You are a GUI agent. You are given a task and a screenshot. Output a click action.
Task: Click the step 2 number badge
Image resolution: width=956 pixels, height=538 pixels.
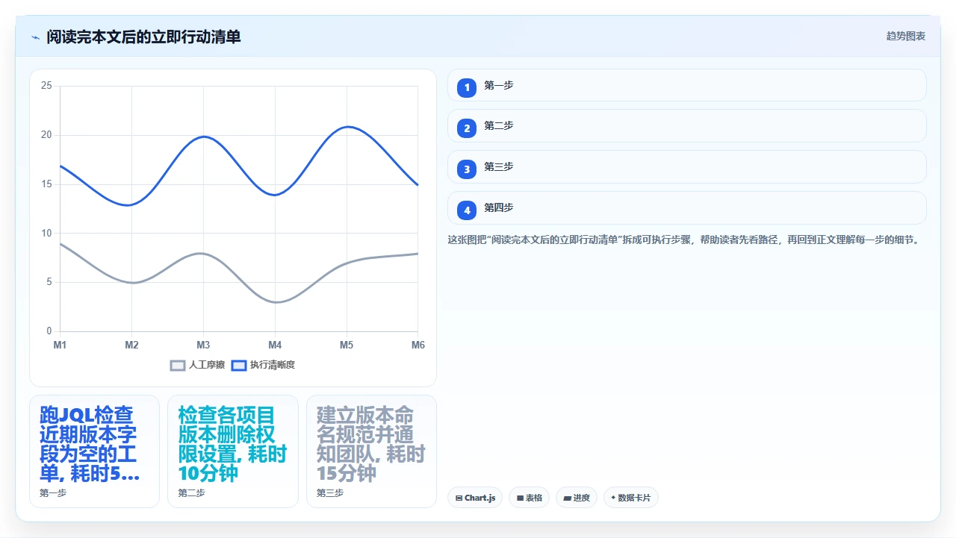point(467,128)
